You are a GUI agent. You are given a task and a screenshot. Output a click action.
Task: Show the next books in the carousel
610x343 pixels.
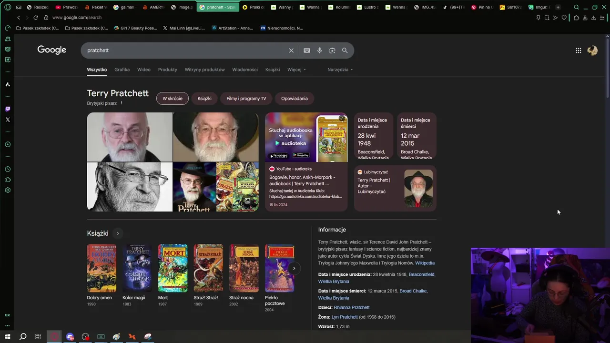coord(294,268)
